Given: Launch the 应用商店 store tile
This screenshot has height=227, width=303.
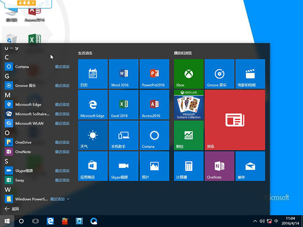Looking at the screenshot, I should coord(93,166).
